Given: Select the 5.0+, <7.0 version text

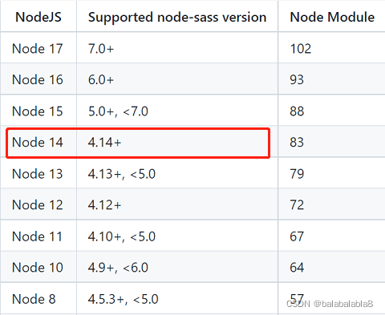Looking at the screenshot, I should pyautogui.click(x=118, y=111).
